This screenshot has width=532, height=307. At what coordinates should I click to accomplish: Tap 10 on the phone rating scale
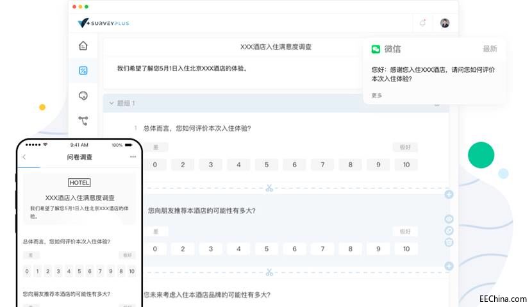coord(131,271)
